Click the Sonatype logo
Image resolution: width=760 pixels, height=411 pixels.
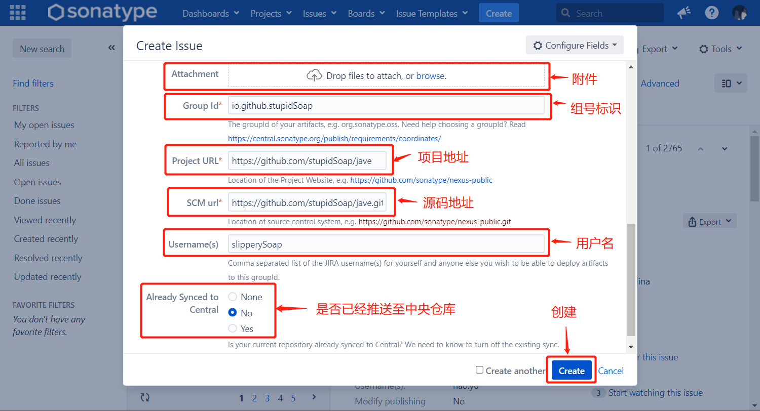click(102, 13)
